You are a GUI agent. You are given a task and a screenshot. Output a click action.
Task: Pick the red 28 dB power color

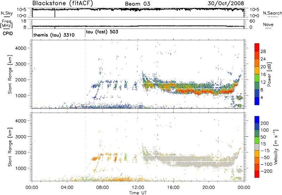(257, 48)
